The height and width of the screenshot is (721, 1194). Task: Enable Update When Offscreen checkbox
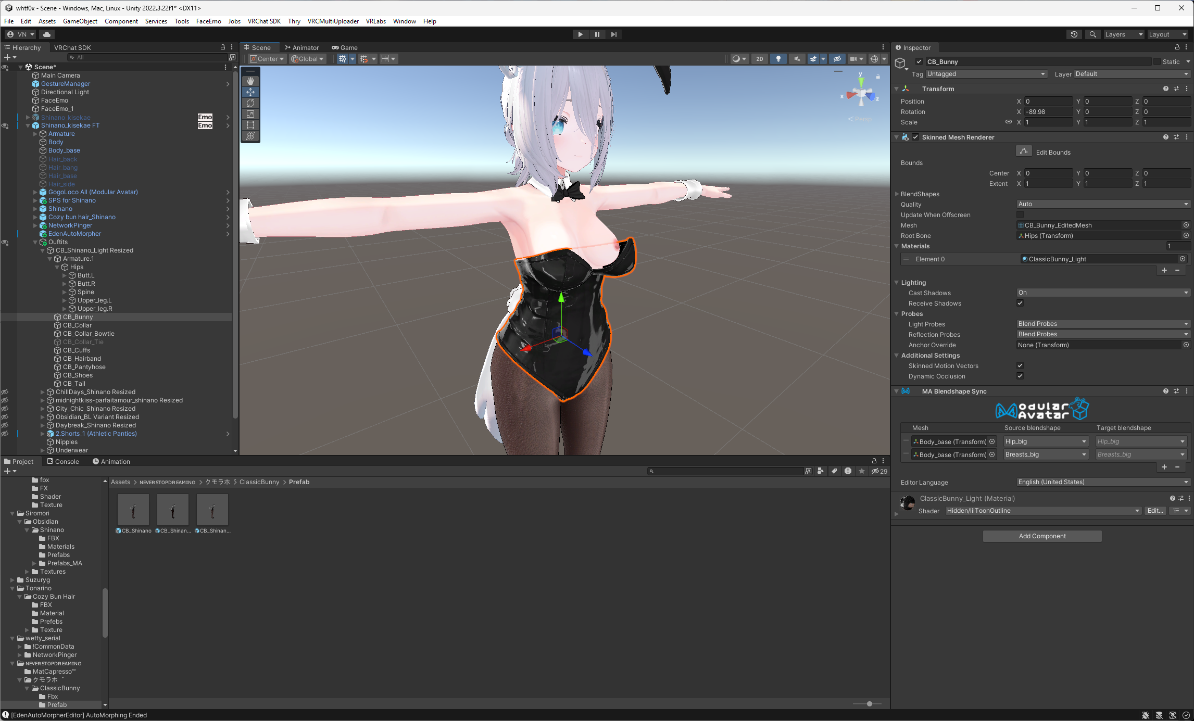(1020, 214)
